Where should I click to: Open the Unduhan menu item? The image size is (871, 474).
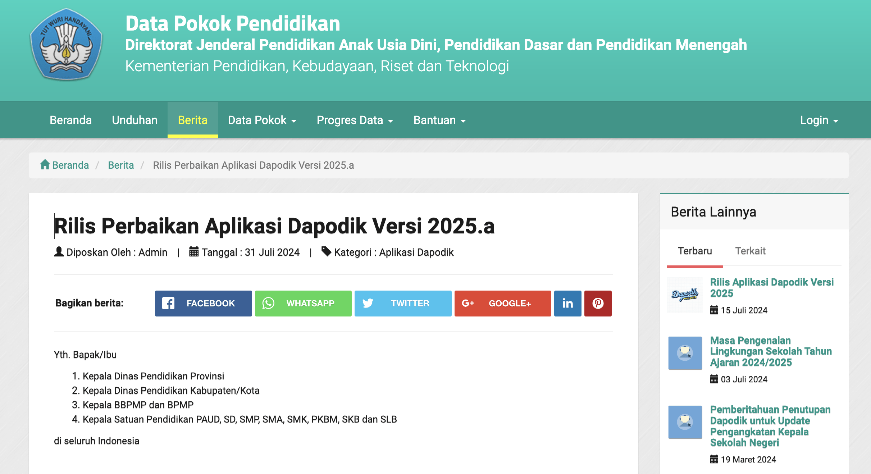click(x=134, y=120)
